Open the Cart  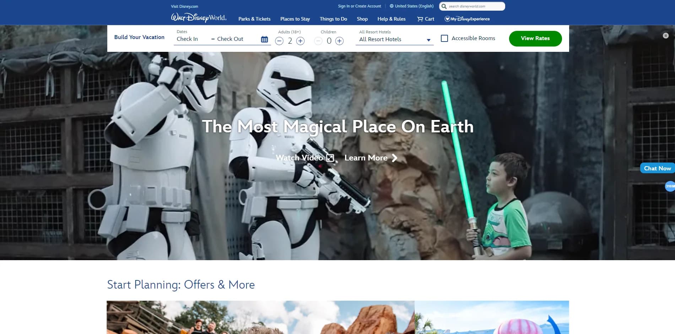point(426,19)
